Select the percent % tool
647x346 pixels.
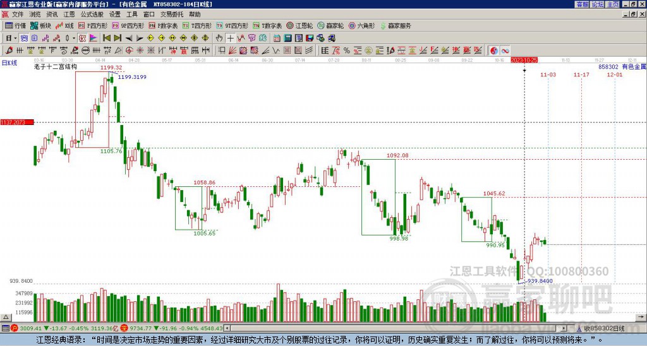click(x=347, y=51)
